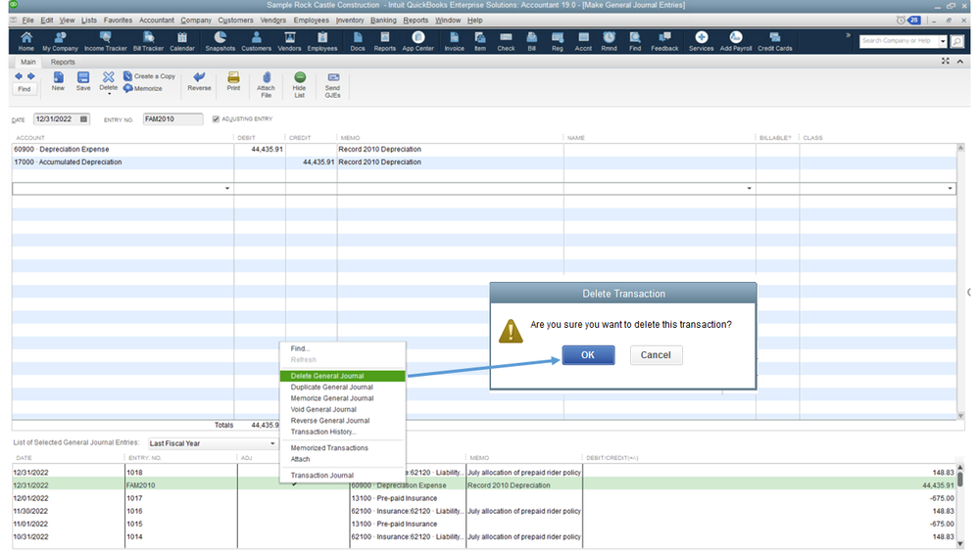The width and height of the screenshot is (979, 550).
Task: Open the date picker calendar button
Action: (x=83, y=119)
